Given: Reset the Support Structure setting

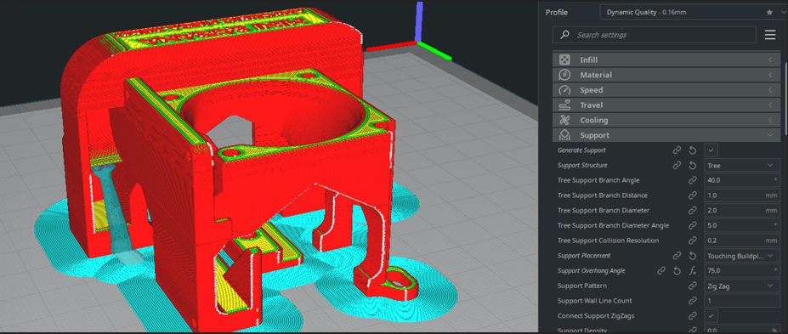Looking at the screenshot, I should tap(693, 165).
